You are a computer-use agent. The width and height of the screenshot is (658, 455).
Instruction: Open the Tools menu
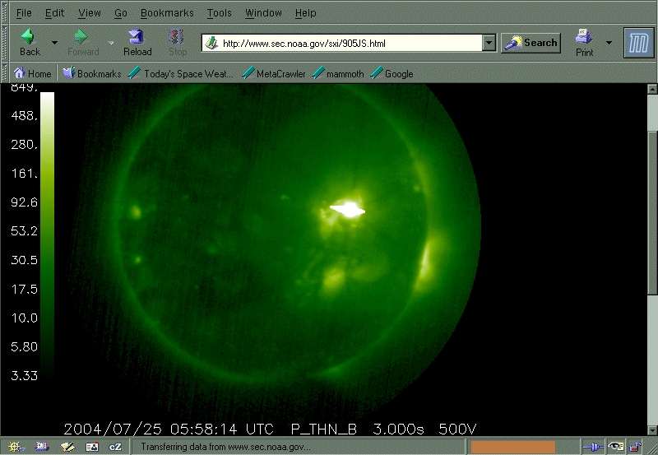point(219,13)
